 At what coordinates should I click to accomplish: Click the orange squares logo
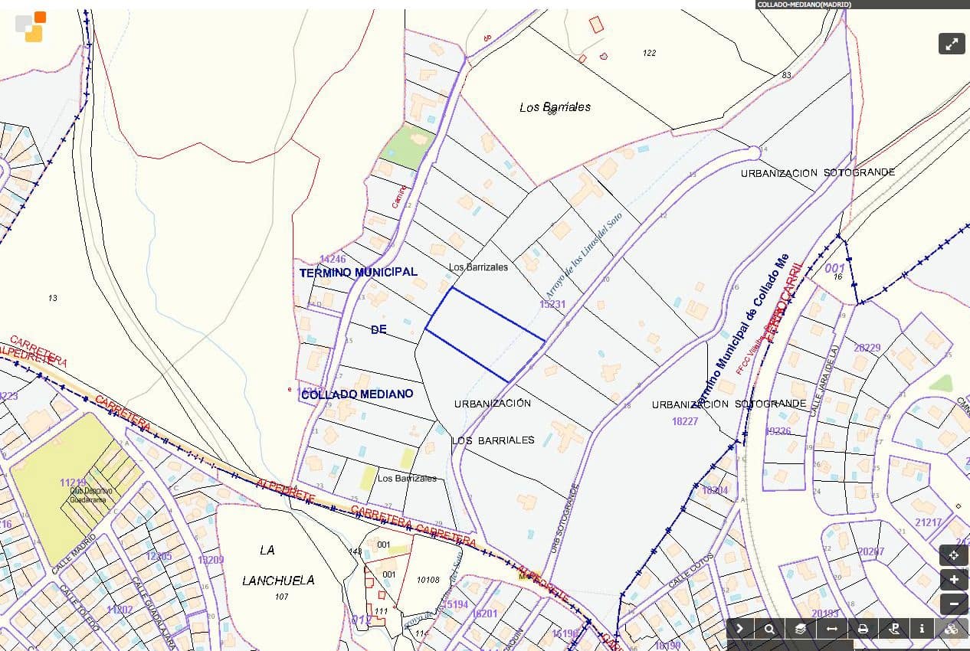click(x=30, y=27)
